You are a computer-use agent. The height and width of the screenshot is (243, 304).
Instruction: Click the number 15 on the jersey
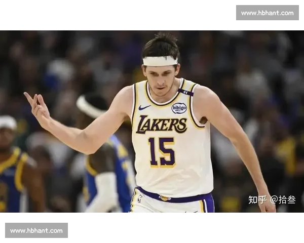162,151
